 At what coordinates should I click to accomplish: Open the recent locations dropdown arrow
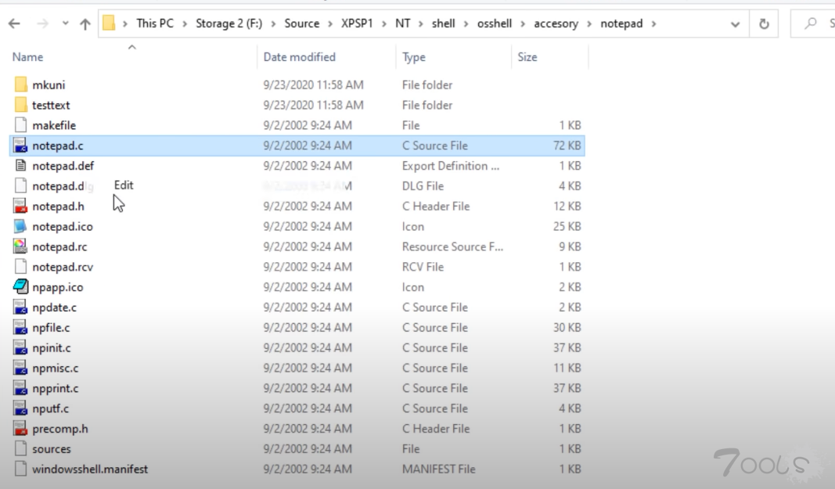tap(63, 24)
